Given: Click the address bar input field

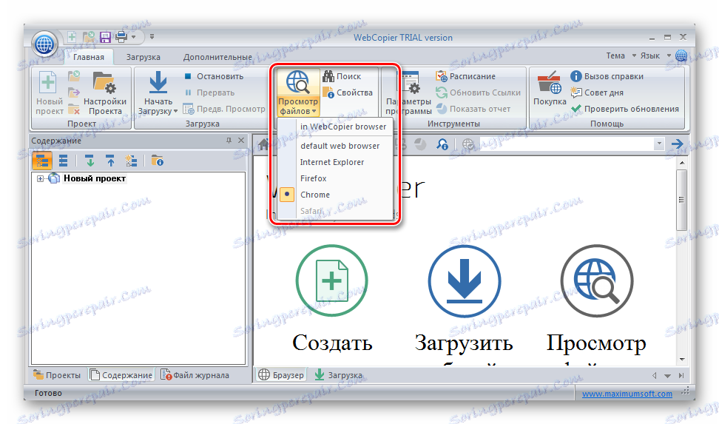Looking at the screenshot, I should point(567,144).
